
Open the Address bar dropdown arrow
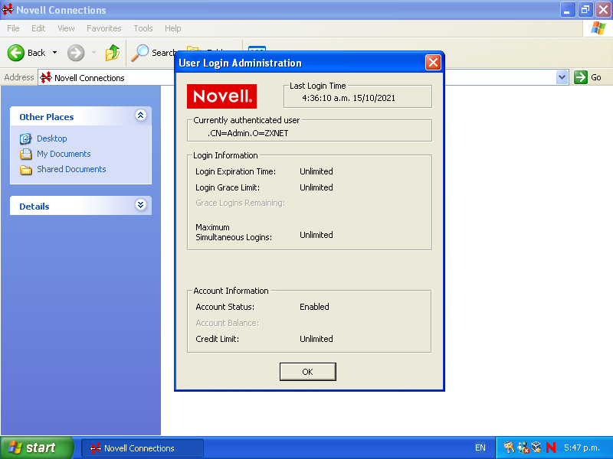click(x=562, y=77)
